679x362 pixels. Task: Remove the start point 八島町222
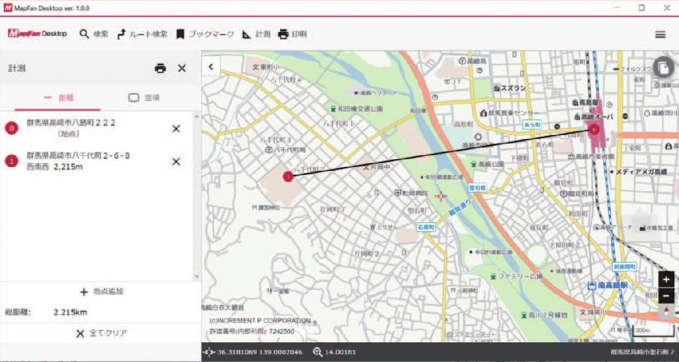click(176, 128)
